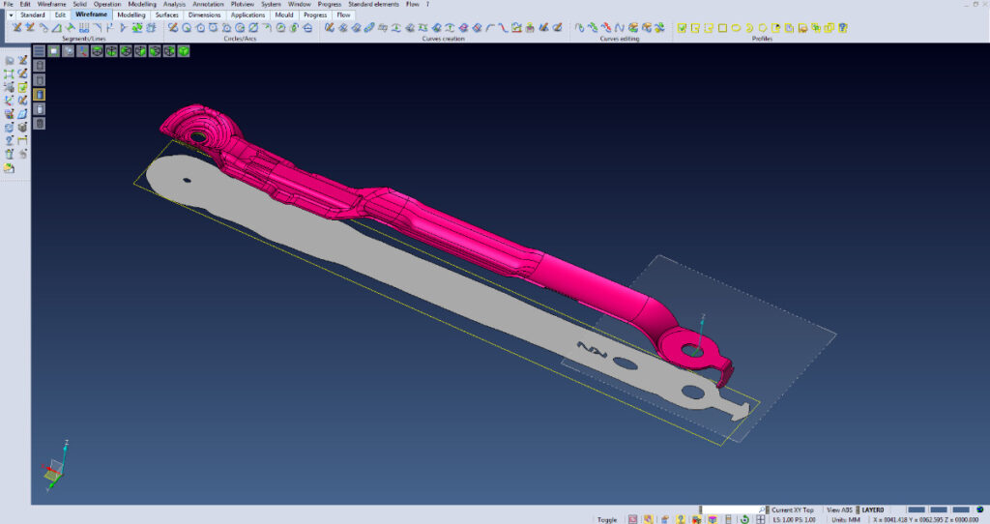Click the first Circles/Arcs tool icon

(x=173, y=28)
